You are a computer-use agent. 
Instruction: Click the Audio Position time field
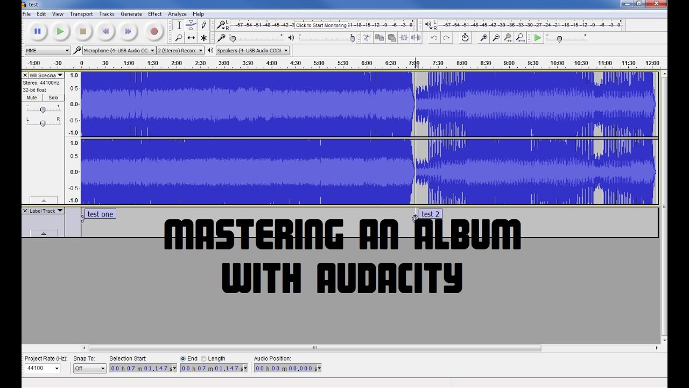pos(287,368)
